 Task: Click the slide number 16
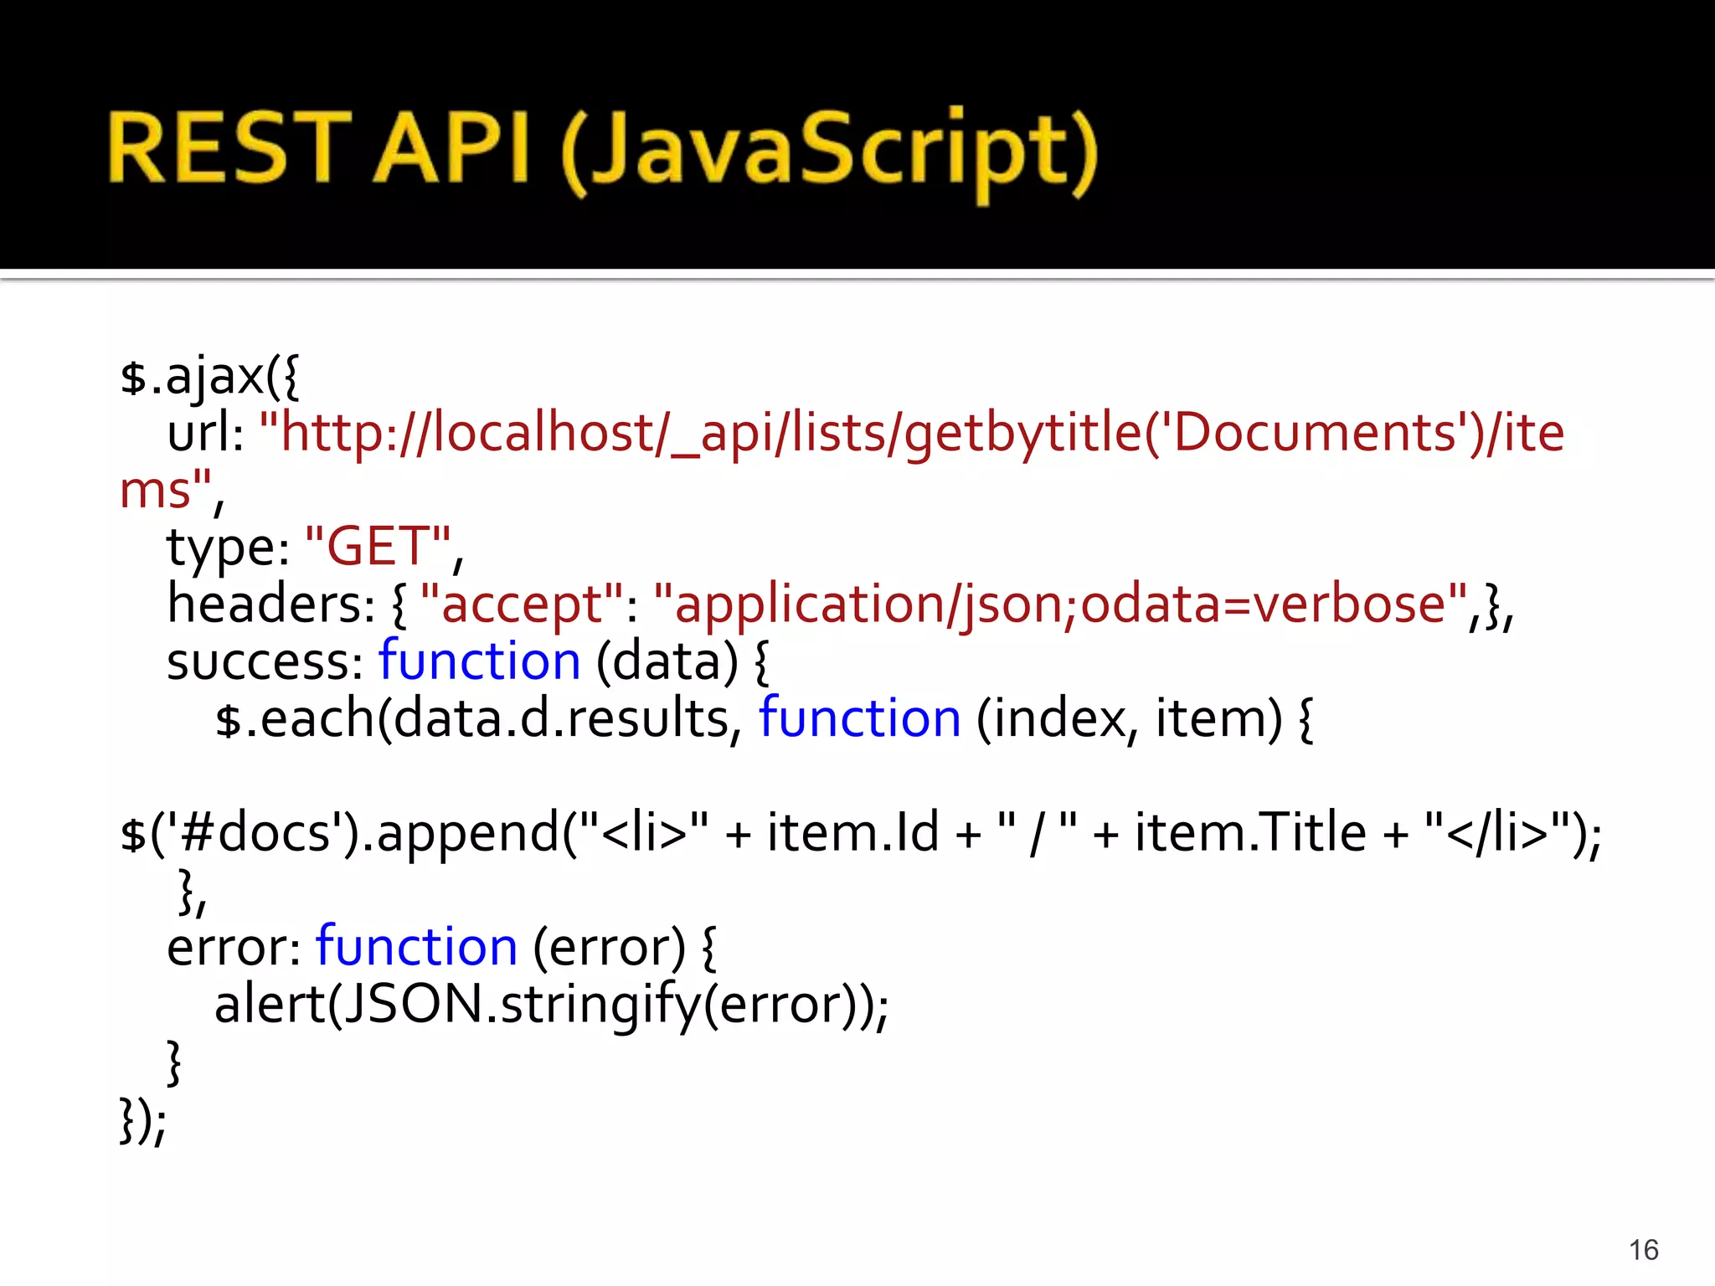tap(1643, 1250)
